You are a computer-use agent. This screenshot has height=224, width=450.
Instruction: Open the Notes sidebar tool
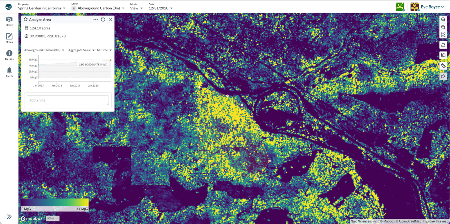coord(9,38)
